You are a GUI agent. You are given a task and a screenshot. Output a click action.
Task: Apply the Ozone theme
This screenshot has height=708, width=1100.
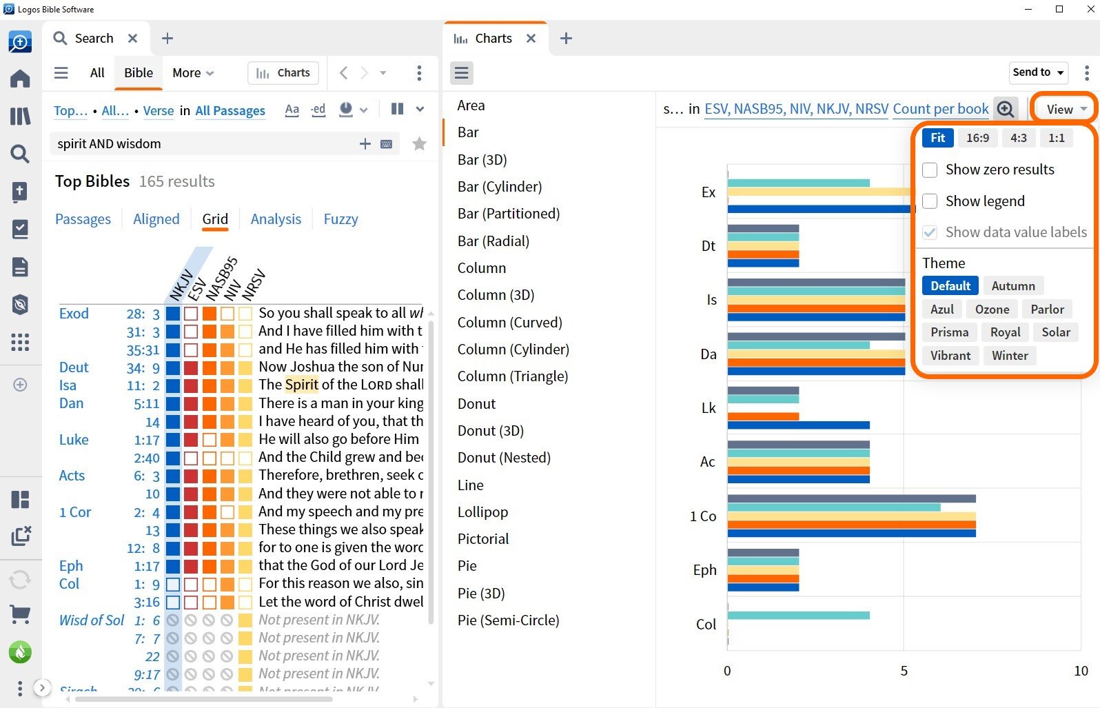(992, 310)
